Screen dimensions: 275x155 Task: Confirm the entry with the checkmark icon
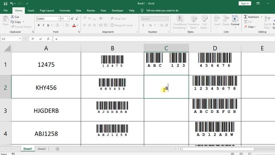point(40,39)
